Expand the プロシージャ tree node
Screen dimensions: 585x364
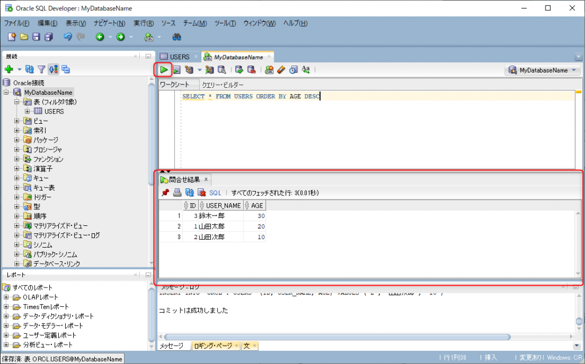17,149
